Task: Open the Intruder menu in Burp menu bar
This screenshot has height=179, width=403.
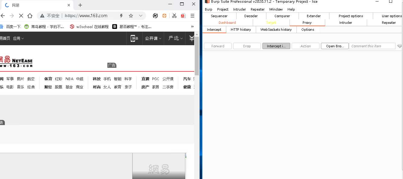Action: click(x=240, y=9)
